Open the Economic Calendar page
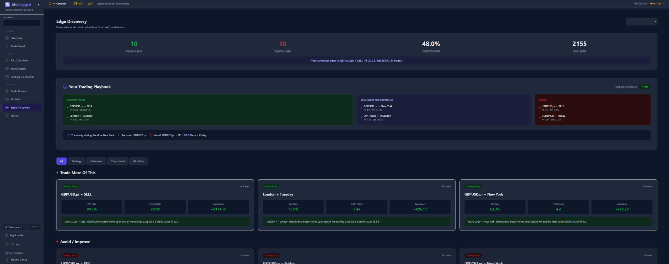 pos(22,77)
